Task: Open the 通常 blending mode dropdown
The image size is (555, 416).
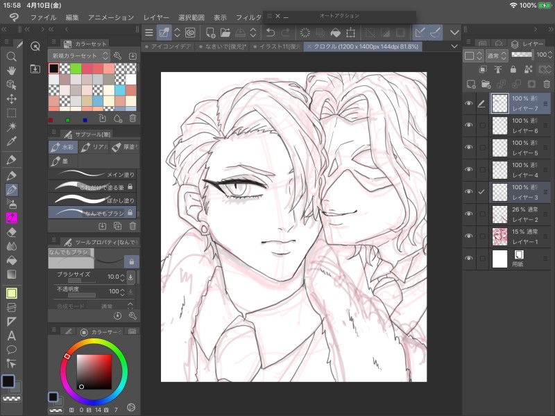Action: click(496, 55)
